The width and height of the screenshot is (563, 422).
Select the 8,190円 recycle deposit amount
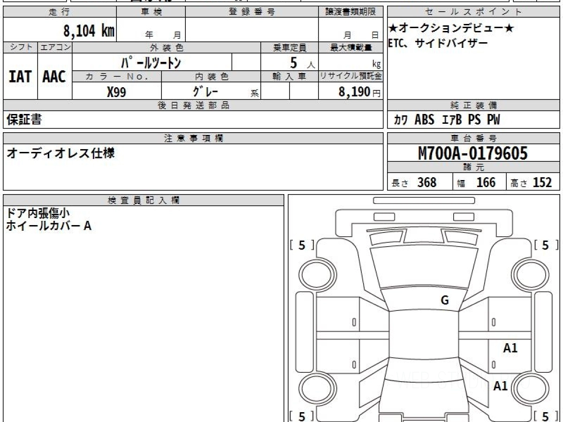coord(360,91)
